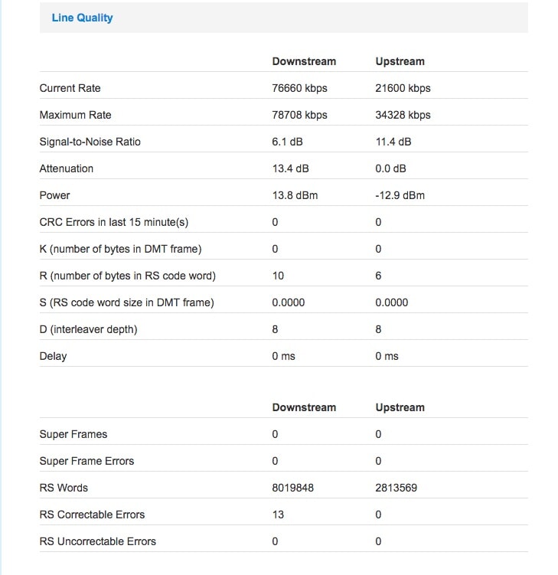Click the first Upstream column header
The width and height of the screenshot is (558, 575).
[x=400, y=61]
